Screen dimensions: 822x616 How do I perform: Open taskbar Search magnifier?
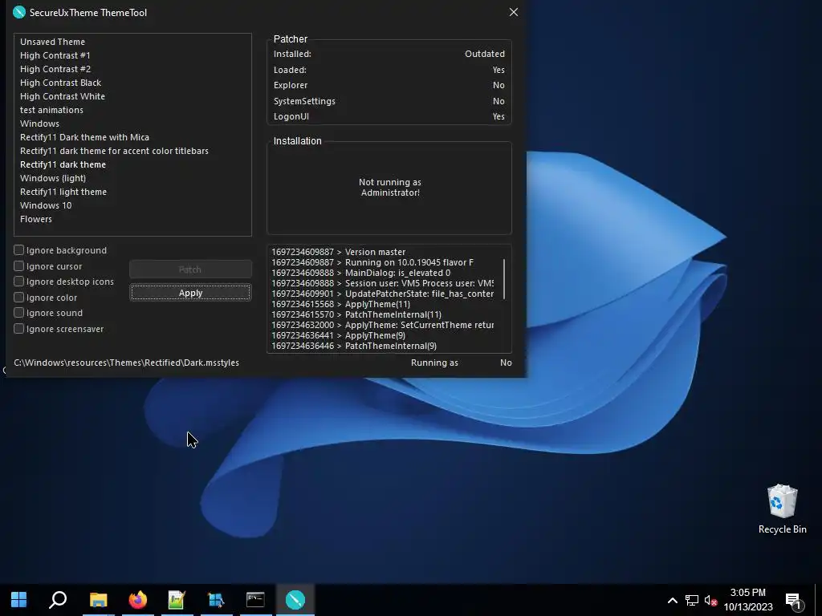(x=58, y=599)
